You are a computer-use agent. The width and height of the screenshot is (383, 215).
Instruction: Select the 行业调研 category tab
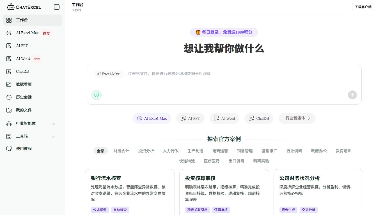tap(294, 151)
